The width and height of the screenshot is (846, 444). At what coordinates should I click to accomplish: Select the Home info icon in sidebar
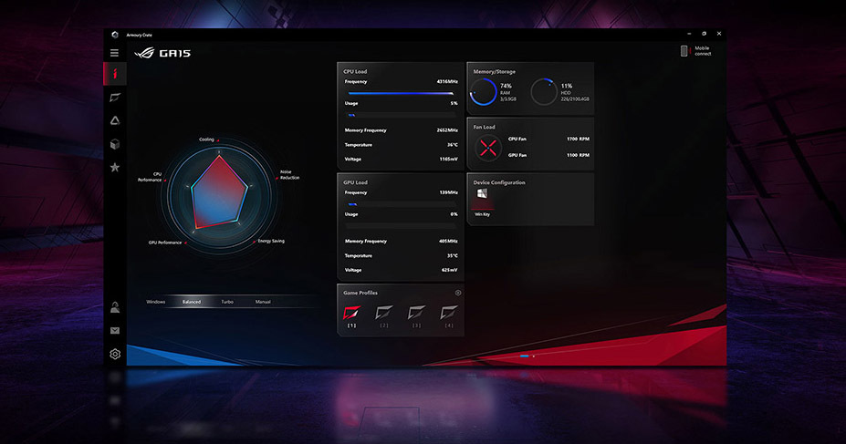pyautogui.click(x=115, y=74)
